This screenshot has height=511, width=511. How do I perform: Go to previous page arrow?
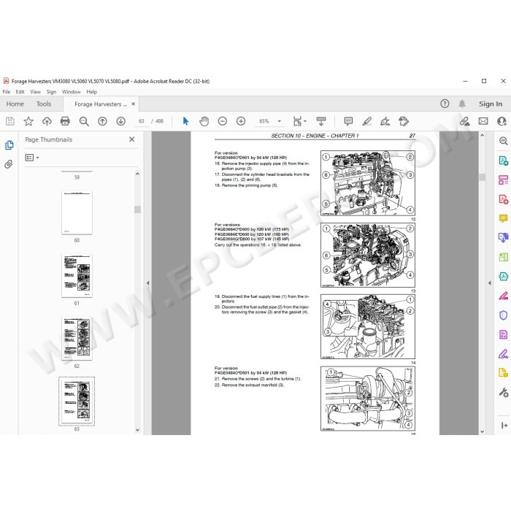pyautogui.click(x=102, y=121)
